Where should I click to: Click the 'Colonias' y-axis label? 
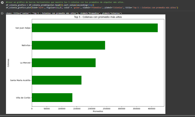pyautogui.click(x=8, y=63)
